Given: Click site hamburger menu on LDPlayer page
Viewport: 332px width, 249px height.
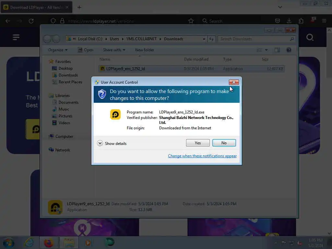Looking at the screenshot, I should [x=16, y=37].
